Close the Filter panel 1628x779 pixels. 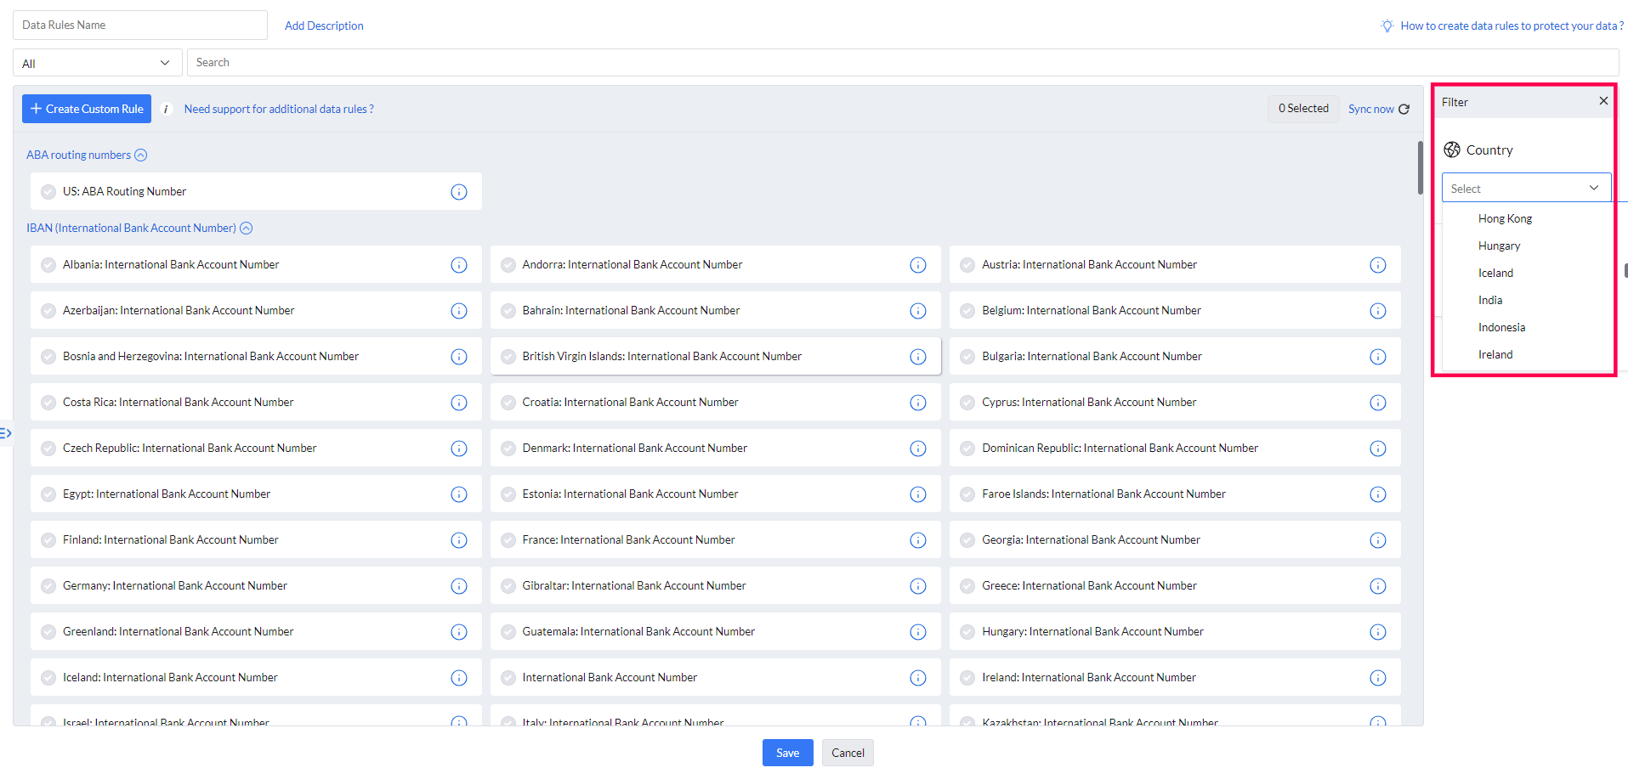[x=1603, y=101]
